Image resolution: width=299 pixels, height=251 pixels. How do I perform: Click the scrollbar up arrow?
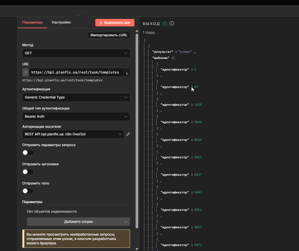[137, 31]
